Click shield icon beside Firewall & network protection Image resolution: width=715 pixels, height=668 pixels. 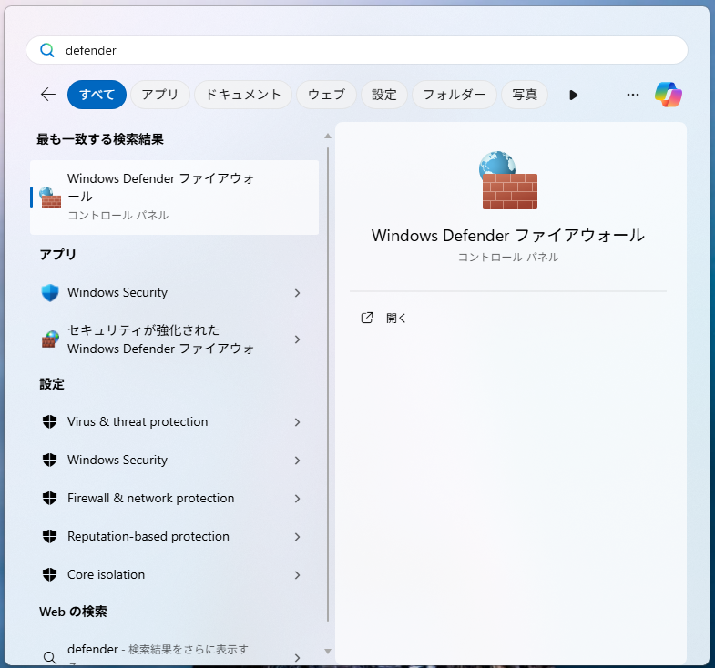pyautogui.click(x=49, y=499)
